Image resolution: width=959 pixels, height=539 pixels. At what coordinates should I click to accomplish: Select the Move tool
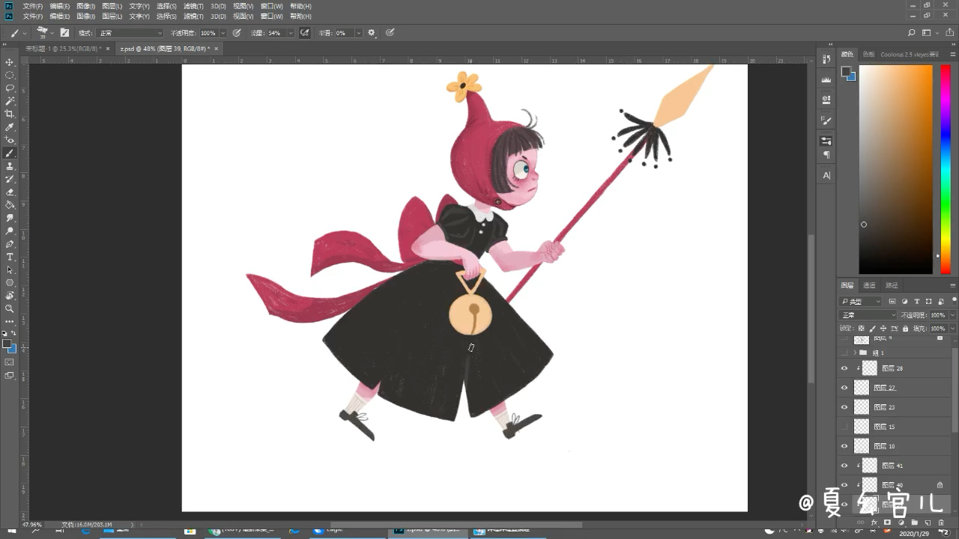pos(10,62)
